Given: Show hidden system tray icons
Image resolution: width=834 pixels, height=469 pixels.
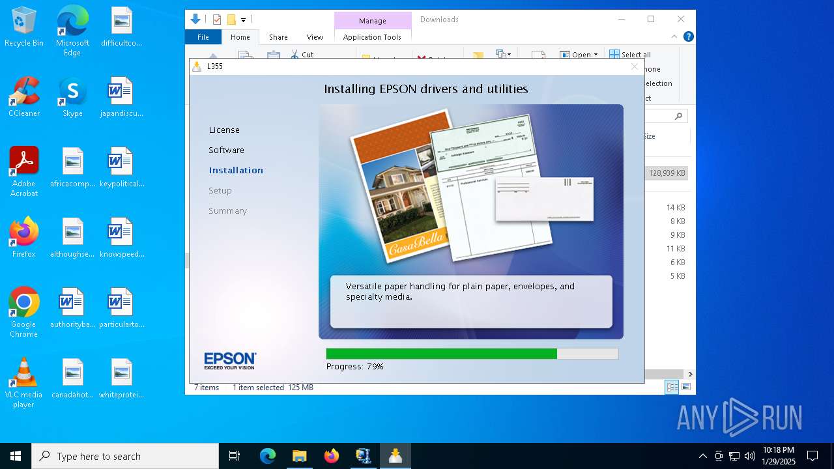Looking at the screenshot, I should coord(702,456).
